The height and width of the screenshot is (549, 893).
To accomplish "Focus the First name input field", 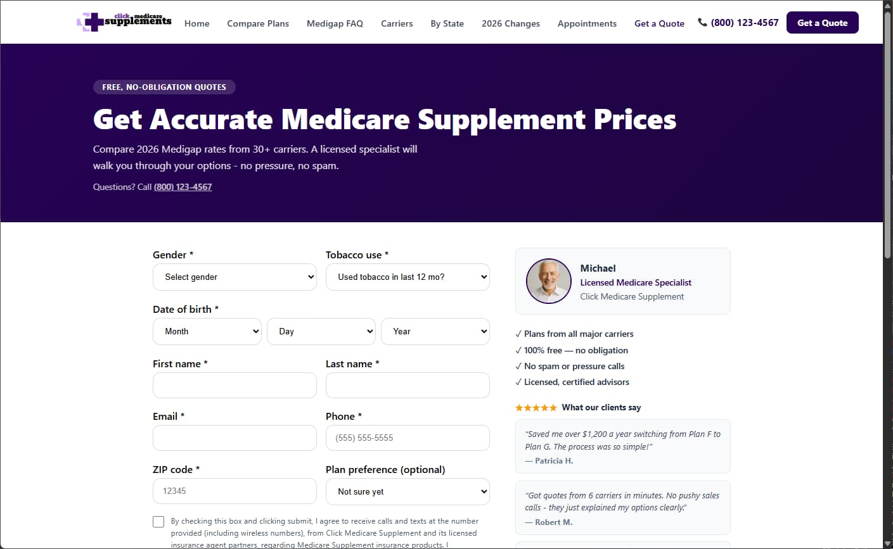I will point(234,386).
